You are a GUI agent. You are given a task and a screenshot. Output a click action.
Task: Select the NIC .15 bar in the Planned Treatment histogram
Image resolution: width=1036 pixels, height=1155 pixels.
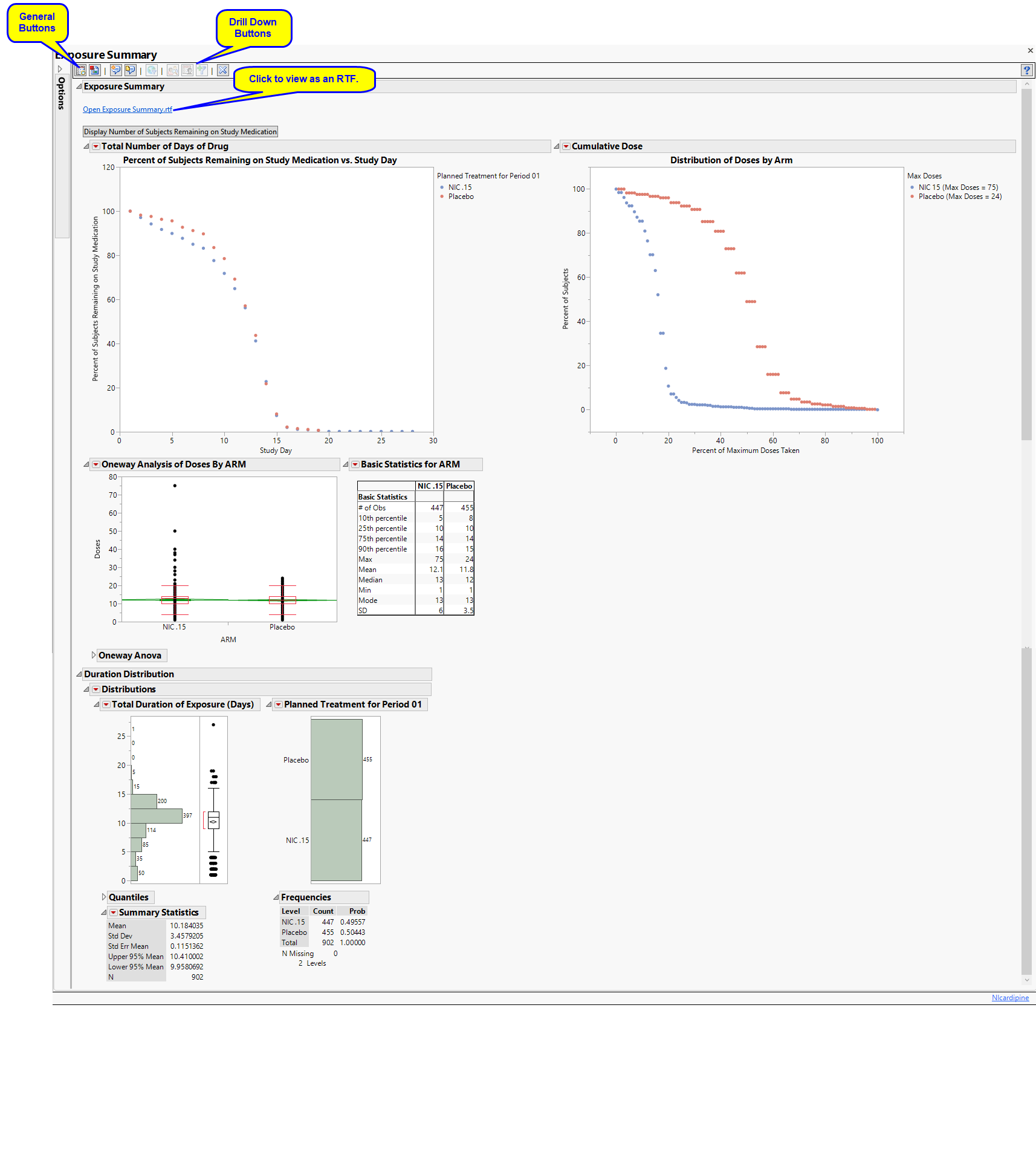[336, 840]
